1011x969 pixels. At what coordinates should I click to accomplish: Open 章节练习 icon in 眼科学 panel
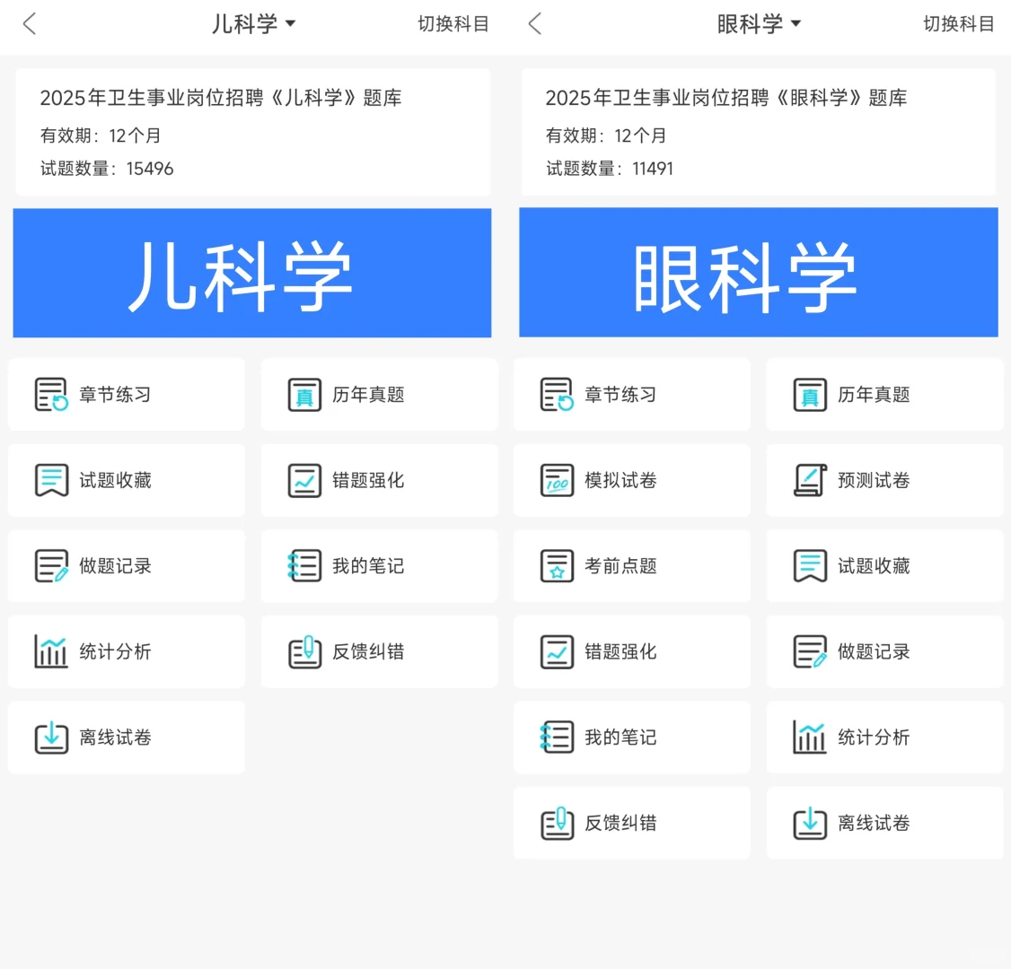(x=557, y=394)
